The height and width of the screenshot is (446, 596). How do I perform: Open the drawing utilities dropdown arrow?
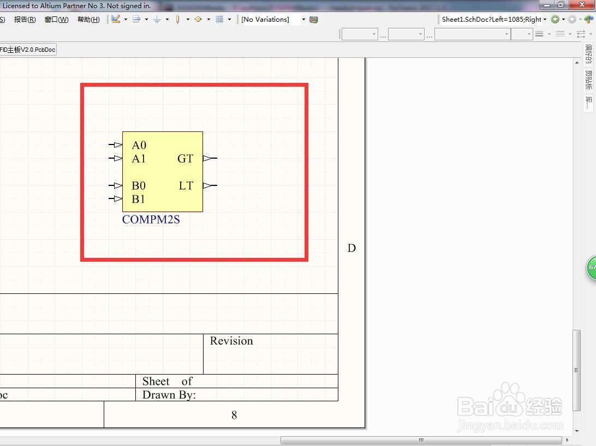(x=126, y=20)
